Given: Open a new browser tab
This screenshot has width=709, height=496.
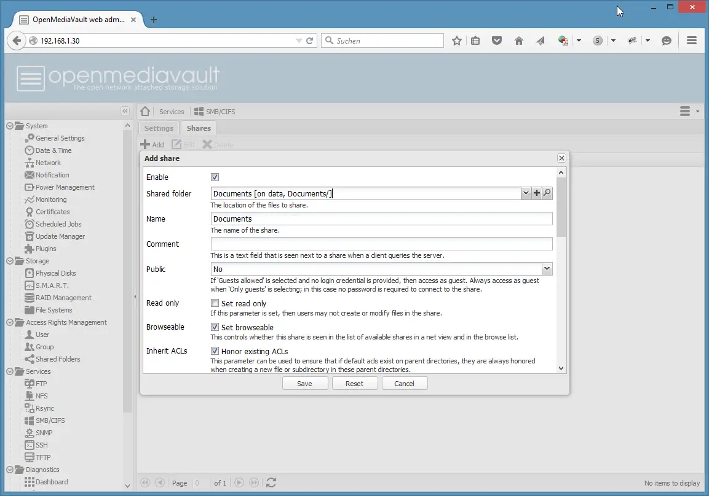Looking at the screenshot, I should 154,20.
